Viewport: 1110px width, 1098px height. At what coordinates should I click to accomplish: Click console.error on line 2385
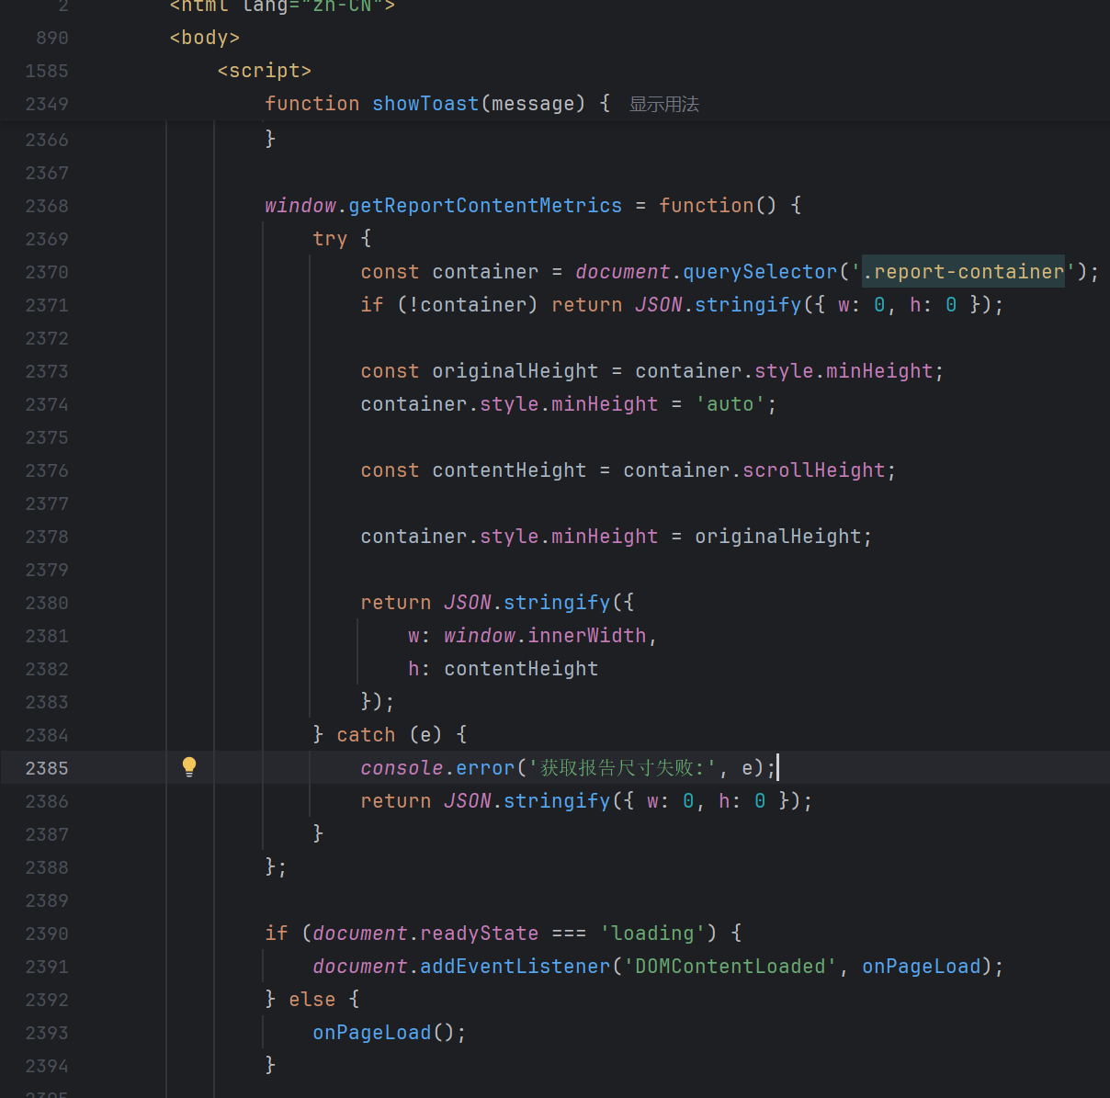pyautogui.click(x=436, y=768)
